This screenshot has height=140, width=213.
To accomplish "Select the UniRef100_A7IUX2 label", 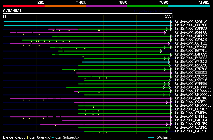I will click(191, 62).
